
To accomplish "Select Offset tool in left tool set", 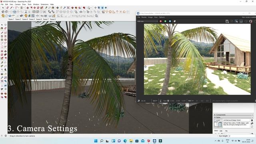I will tap(5, 58).
